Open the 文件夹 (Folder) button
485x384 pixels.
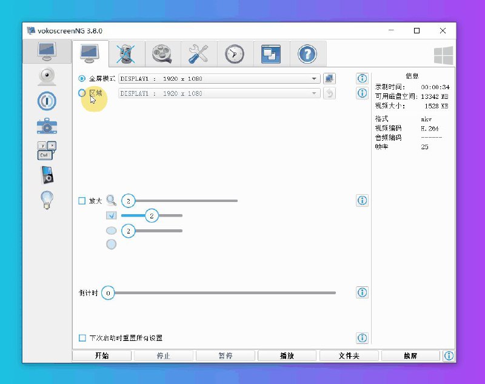(x=349, y=355)
